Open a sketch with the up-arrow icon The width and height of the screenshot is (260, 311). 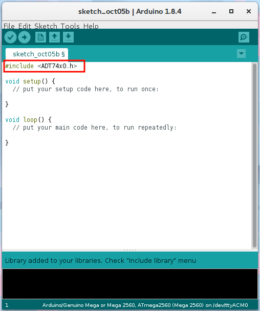54,37
